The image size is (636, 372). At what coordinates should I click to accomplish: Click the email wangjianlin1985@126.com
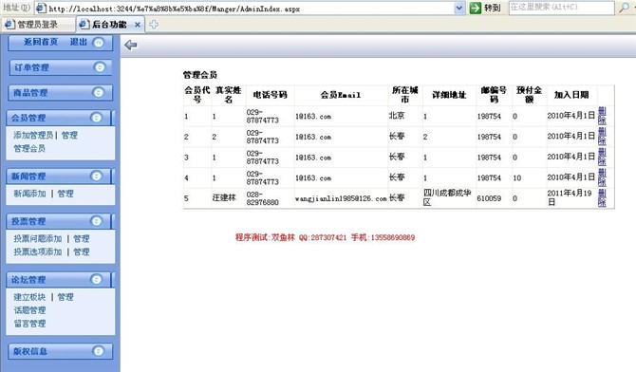341,198
